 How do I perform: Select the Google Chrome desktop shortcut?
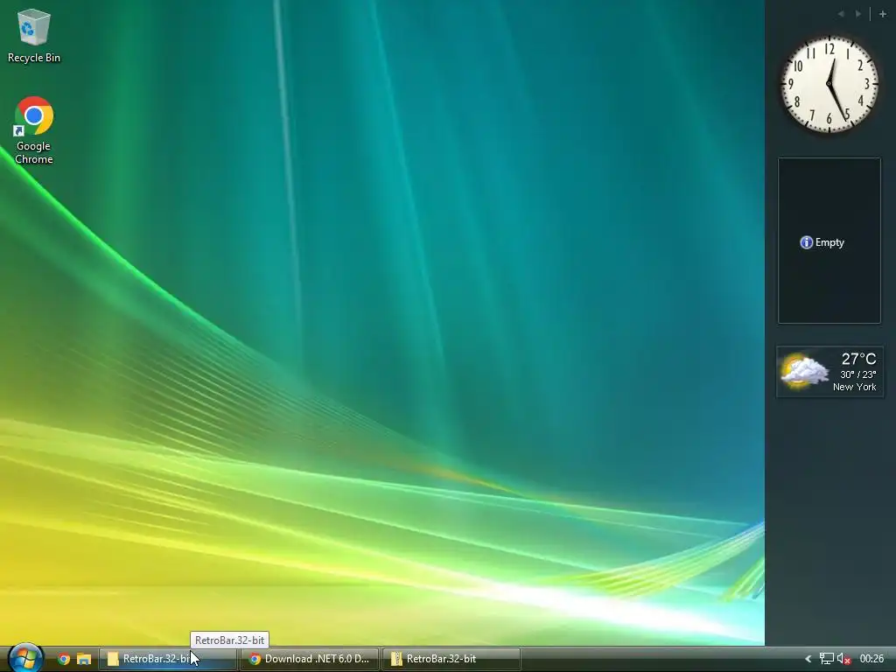(x=34, y=130)
